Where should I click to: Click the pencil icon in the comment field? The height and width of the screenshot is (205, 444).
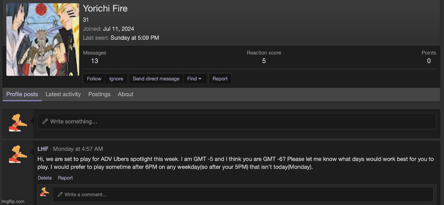60,194
